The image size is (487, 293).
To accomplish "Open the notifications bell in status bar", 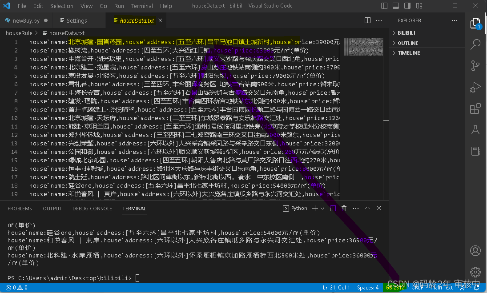I will click(476, 288).
